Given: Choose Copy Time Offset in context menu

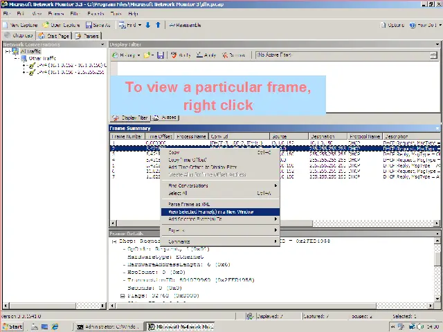Looking at the screenshot, I should 220,160.
